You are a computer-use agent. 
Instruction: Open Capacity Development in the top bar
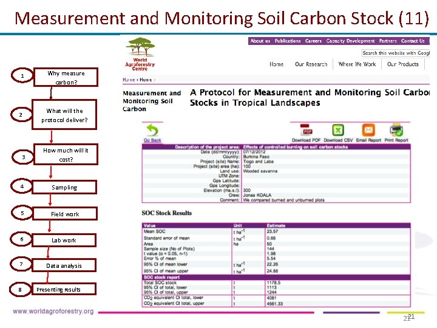click(350, 41)
